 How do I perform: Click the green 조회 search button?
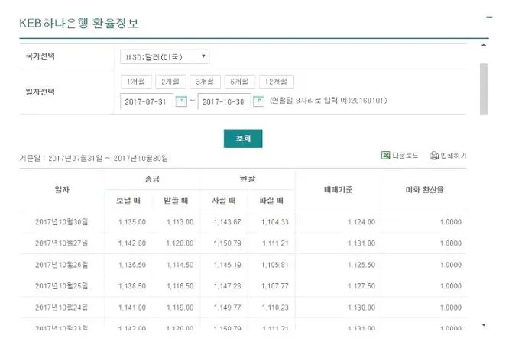pos(243,139)
